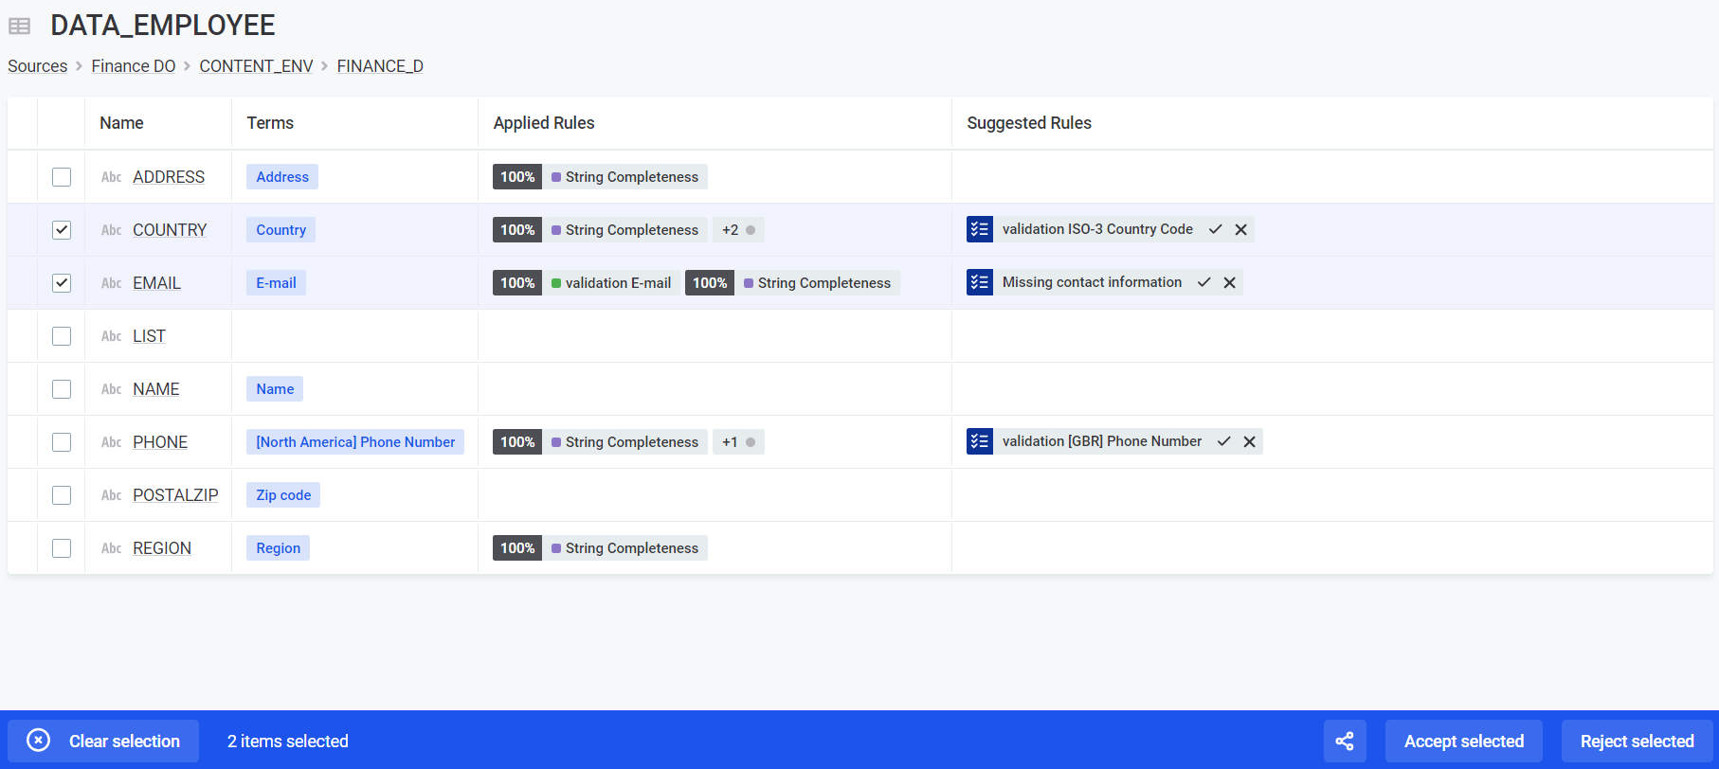Reject the validation [GBR] Phone Number suggestion
The image size is (1719, 769).
click(1249, 441)
